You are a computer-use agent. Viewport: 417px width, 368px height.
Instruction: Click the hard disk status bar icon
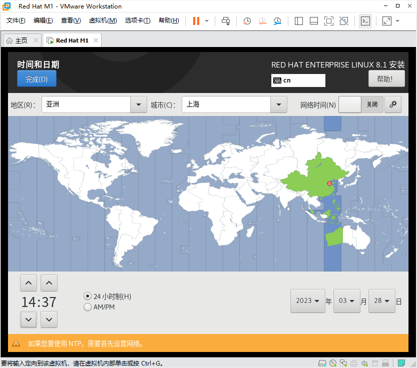tap(322, 363)
